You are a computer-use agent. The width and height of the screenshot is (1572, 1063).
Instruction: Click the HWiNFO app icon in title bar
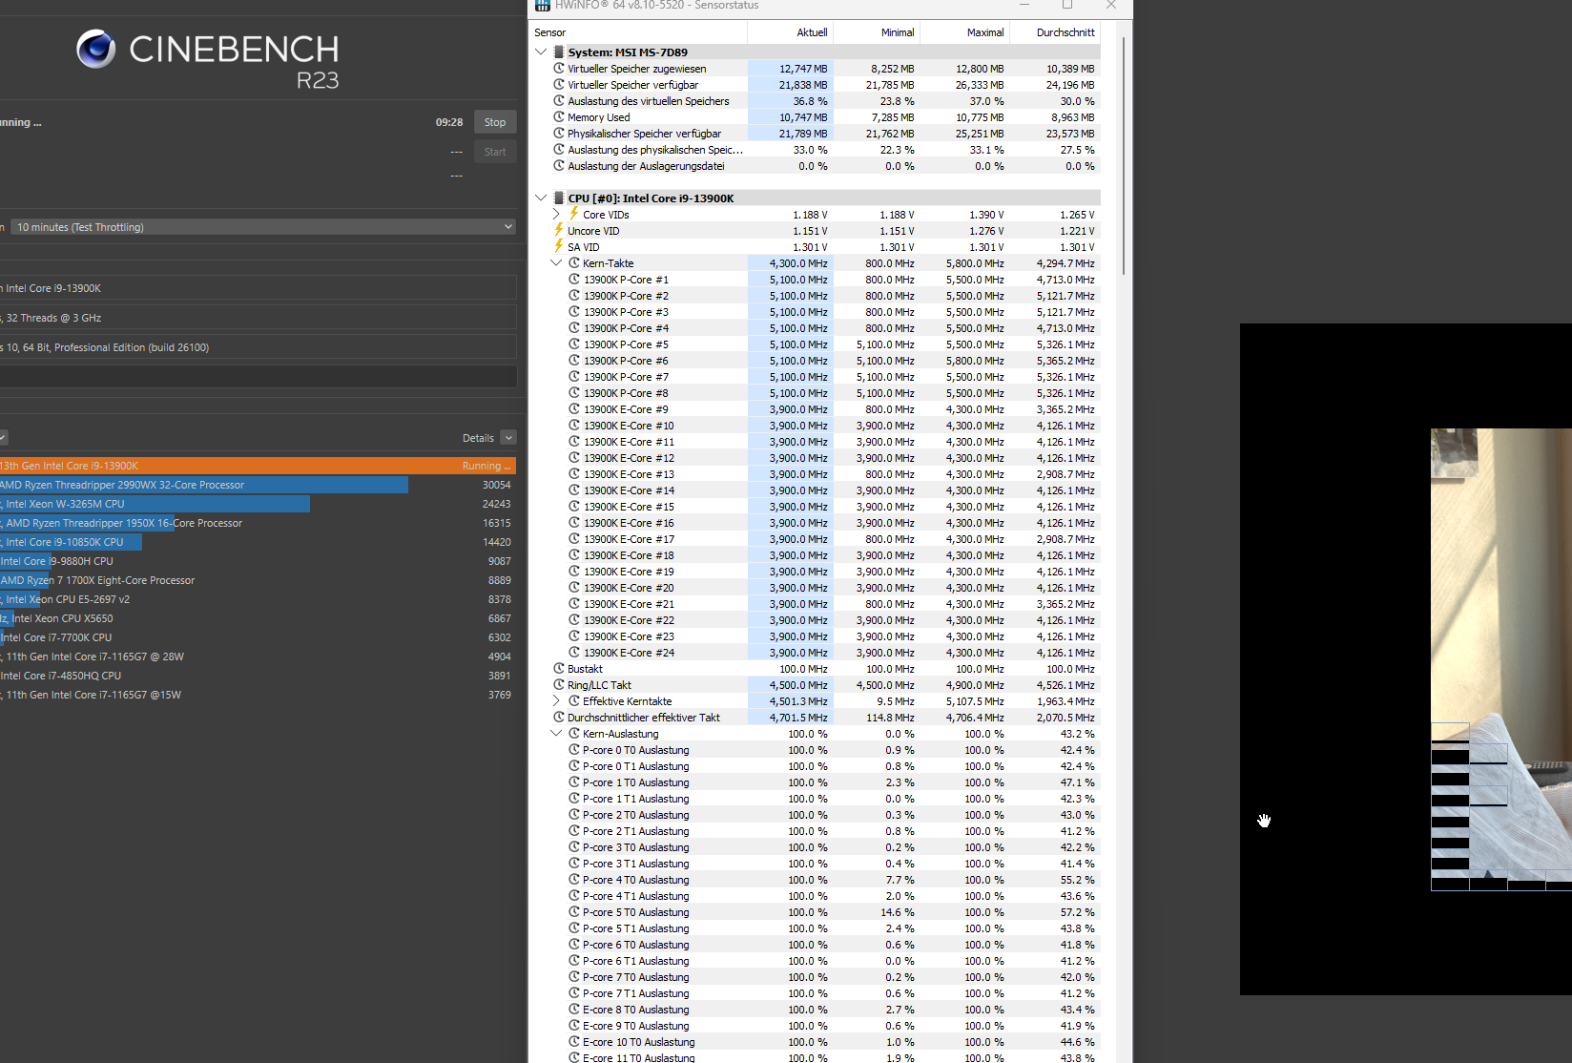click(x=542, y=5)
